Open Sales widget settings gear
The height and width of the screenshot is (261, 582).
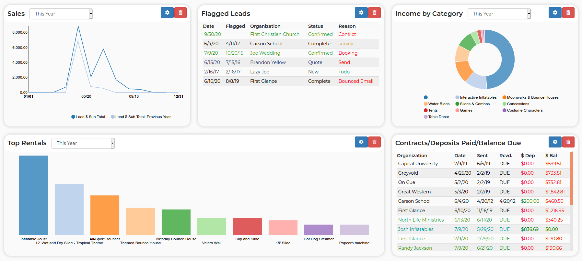[167, 13]
